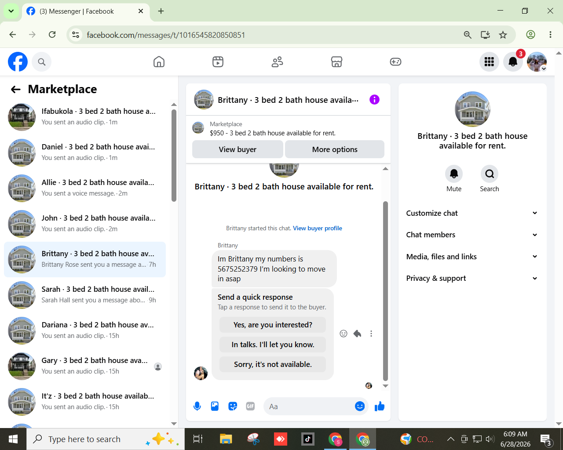The height and width of the screenshot is (450, 563).
Task: Click the conversation list scrollbar
Action: point(174,156)
